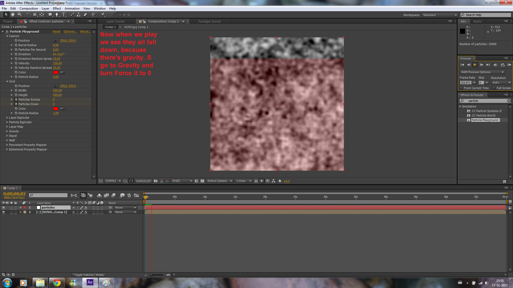Open the Composition Flowchart icon in viewer
The height and width of the screenshot is (288, 513).
pos(274,181)
